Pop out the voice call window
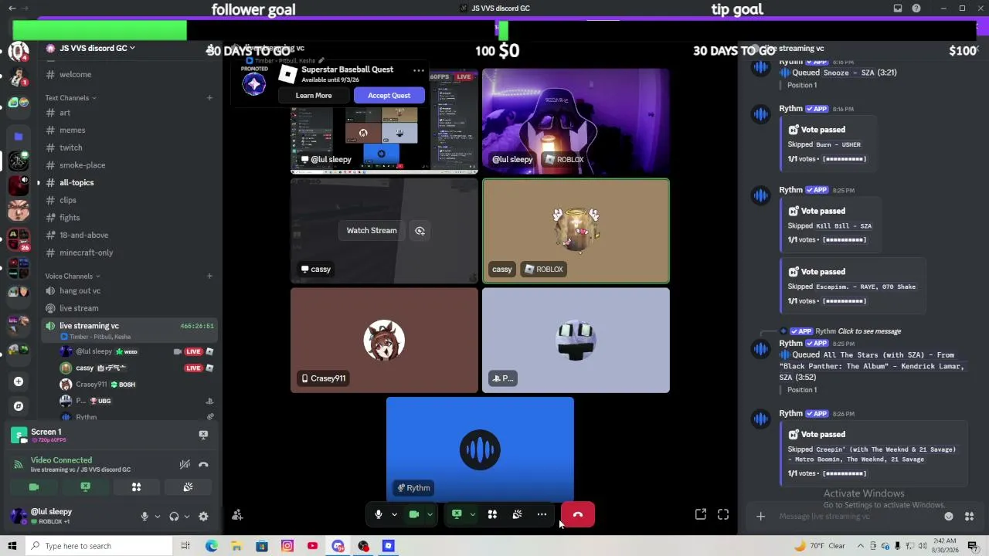 click(701, 514)
